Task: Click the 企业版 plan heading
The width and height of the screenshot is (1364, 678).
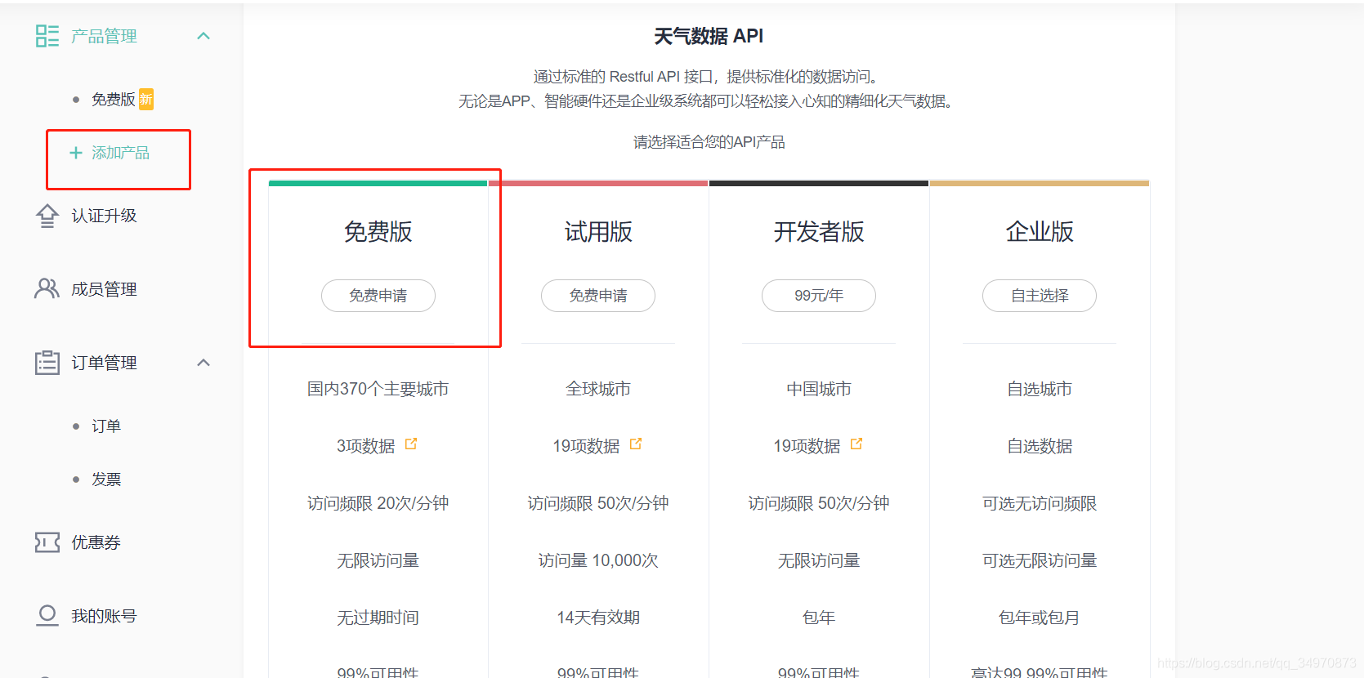Action: click(1040, 232)
